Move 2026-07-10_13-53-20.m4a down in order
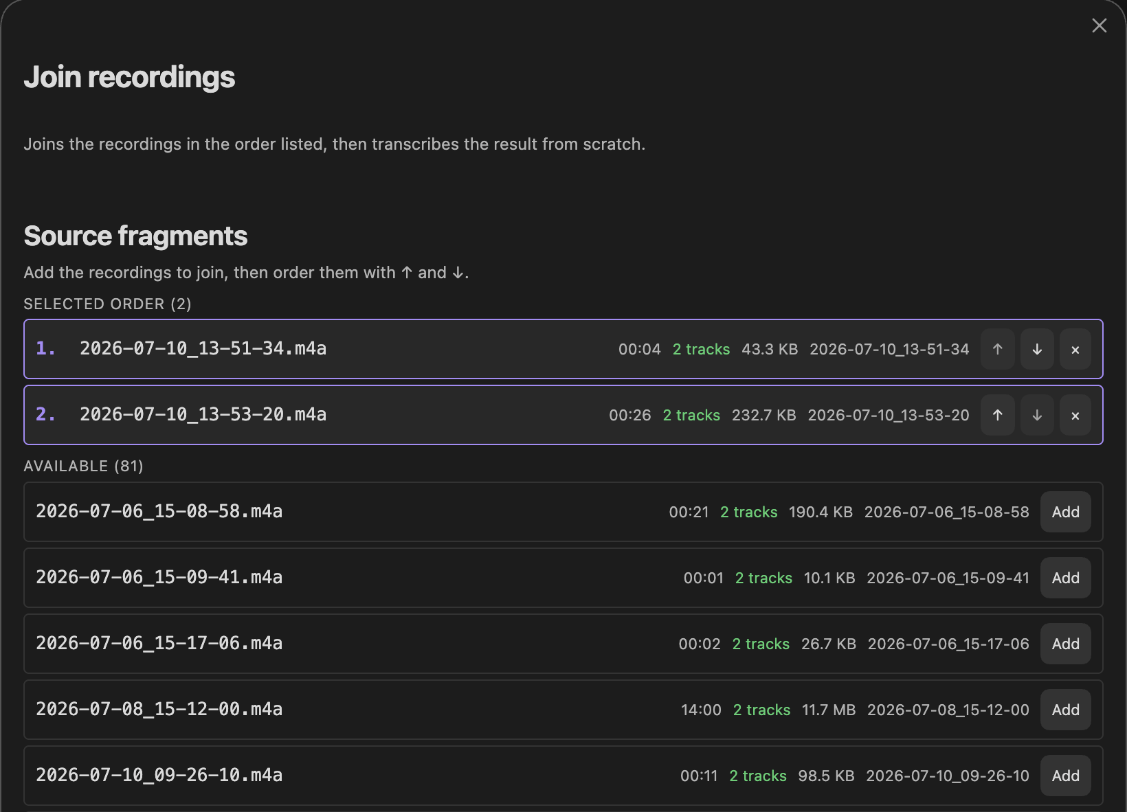This screenshot has height=812, width=1127. 1037,415
